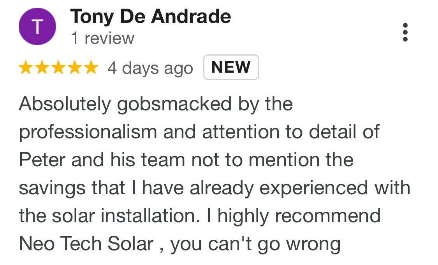This screenshot has width=438, height=265.
Task: Click the word 'professionalism' in the review
Action: [x=88, y=132]
